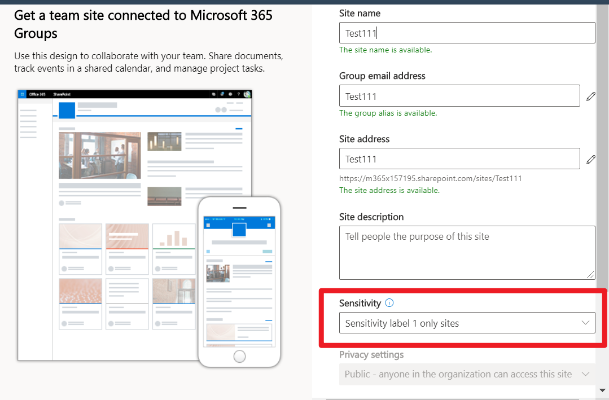
Task: Expand Sensitivity dropdown chevron arrow
Action: coord(585,323)
